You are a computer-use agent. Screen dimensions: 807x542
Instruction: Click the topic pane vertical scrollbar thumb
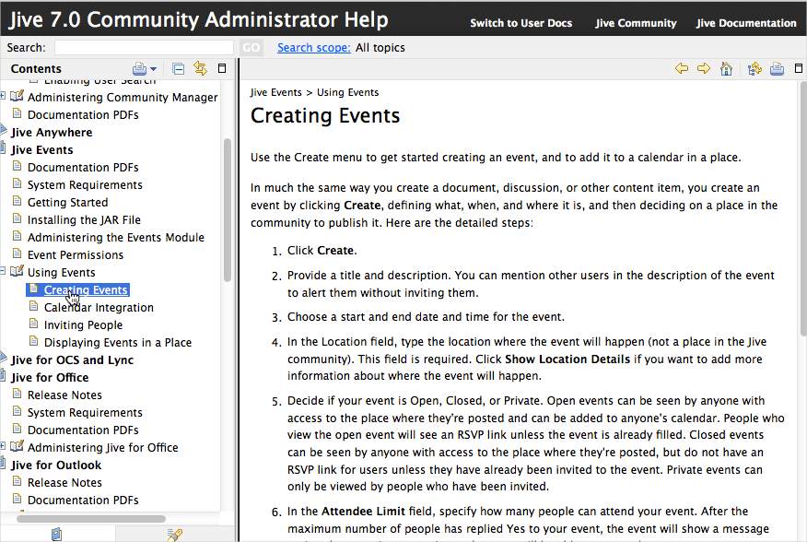[803, 207]
